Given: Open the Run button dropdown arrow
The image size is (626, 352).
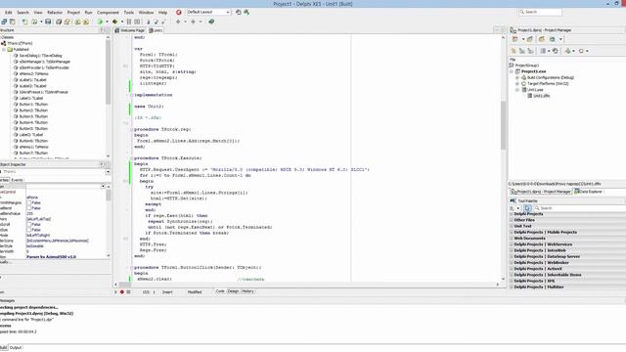Looking at the screenshot, I should click(x=107, y=22).
